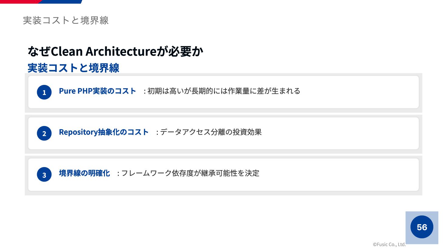Click the number 1 circle badge

[x=44, y=92]
